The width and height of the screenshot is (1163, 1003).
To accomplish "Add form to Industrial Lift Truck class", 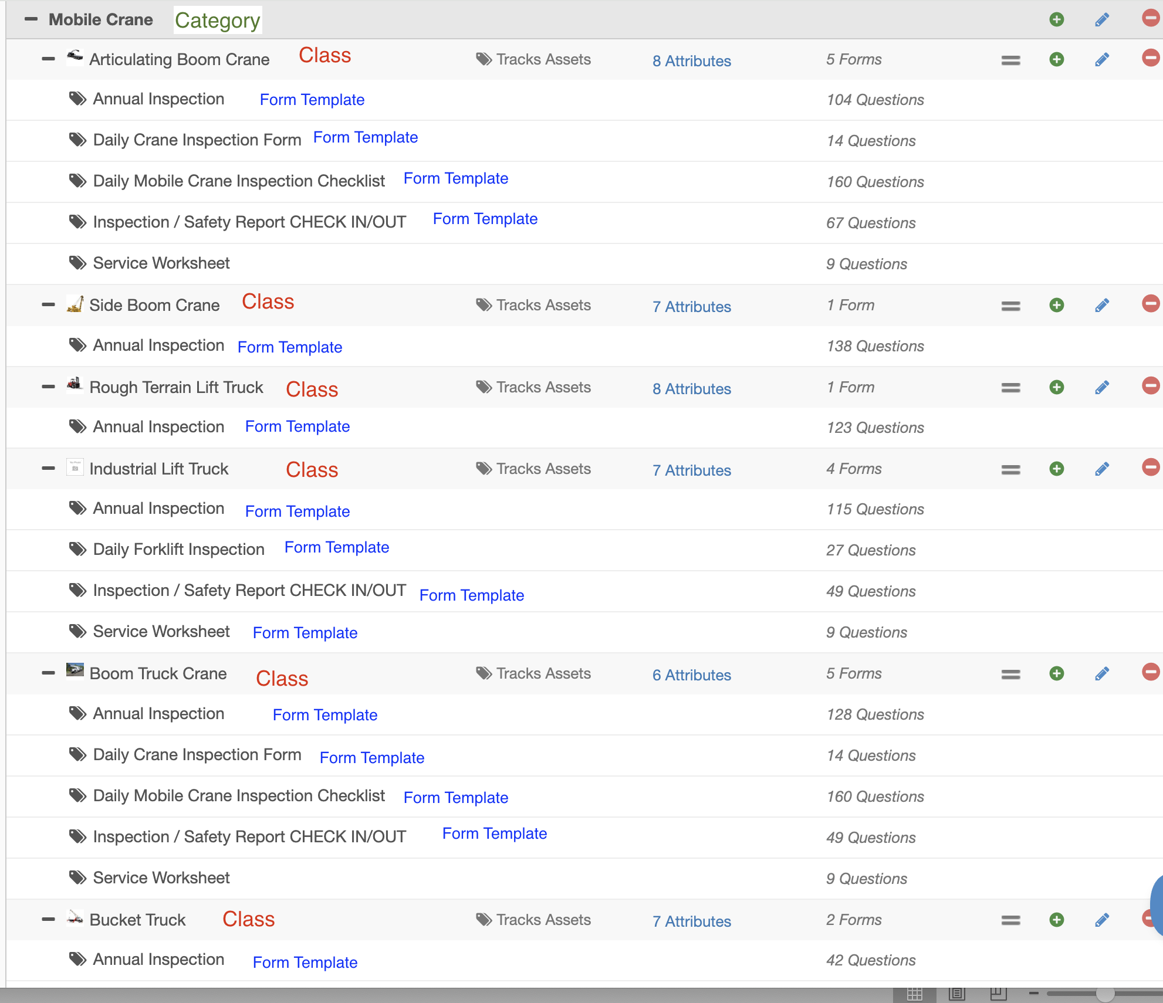I will click(1056, 469).
